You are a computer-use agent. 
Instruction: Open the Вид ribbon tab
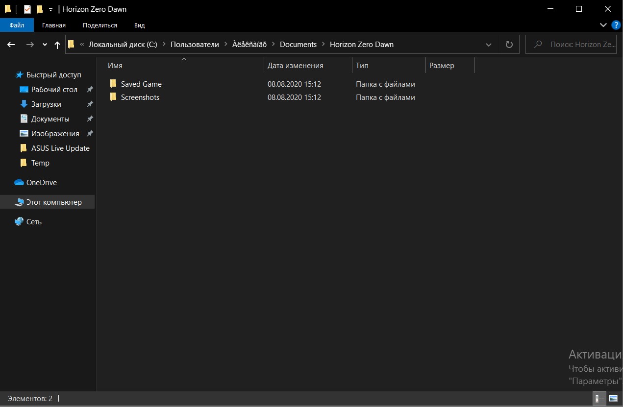pyautogui.click(x=139, y=25)
